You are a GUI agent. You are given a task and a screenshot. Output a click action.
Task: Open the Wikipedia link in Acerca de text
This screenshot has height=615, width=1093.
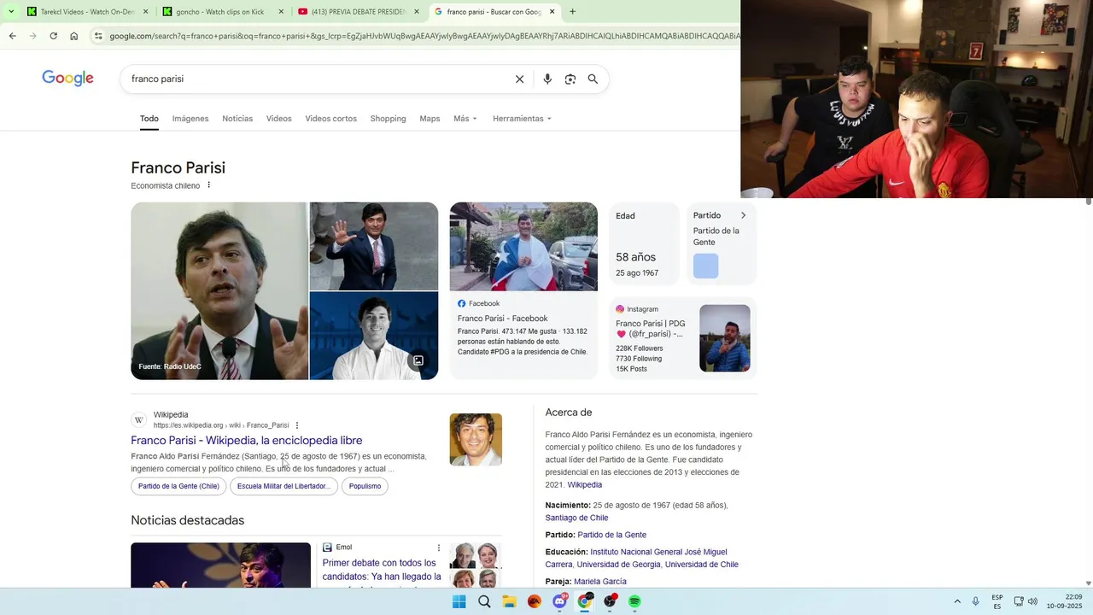585,485
